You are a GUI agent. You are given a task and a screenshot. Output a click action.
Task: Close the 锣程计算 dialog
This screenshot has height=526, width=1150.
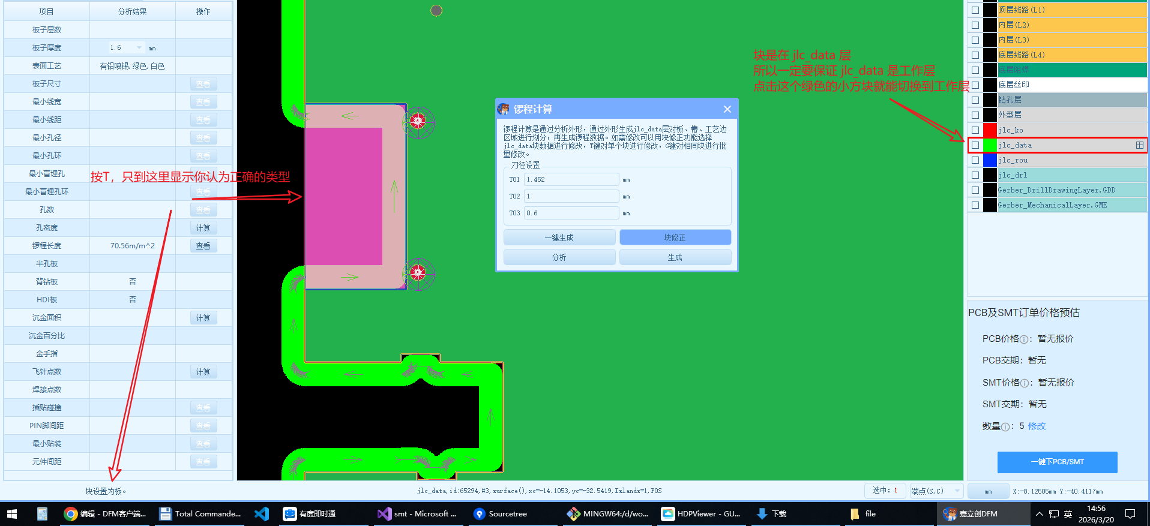(727, 109)
